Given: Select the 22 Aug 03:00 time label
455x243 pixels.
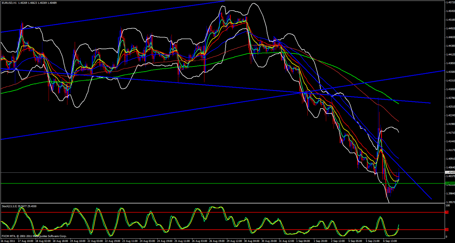Looking at the screenshot, I should pos(95,241).
